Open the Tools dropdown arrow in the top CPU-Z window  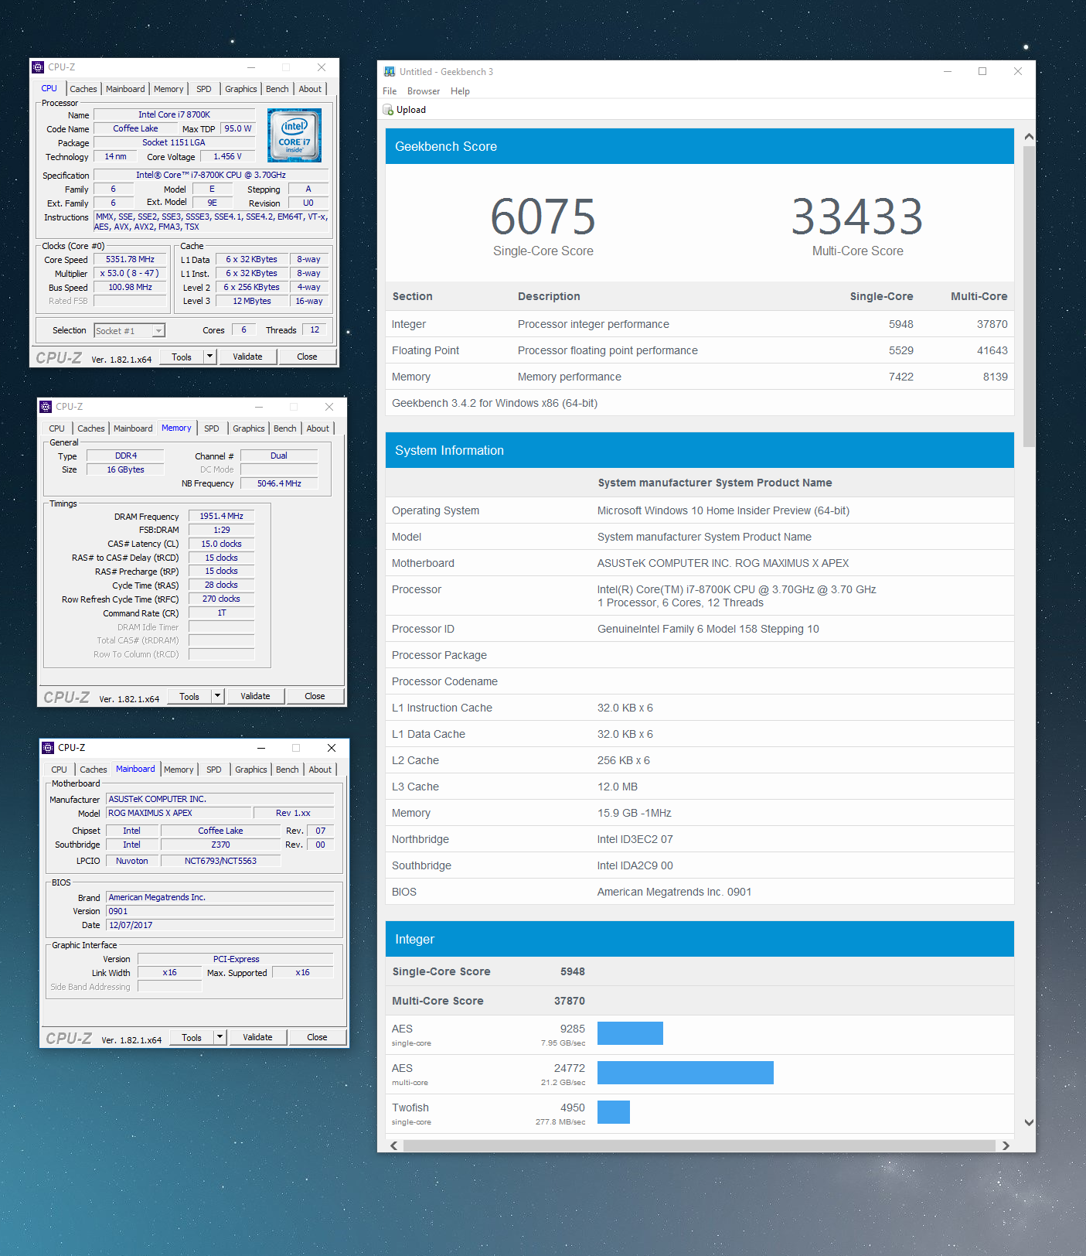pos(210,357)
